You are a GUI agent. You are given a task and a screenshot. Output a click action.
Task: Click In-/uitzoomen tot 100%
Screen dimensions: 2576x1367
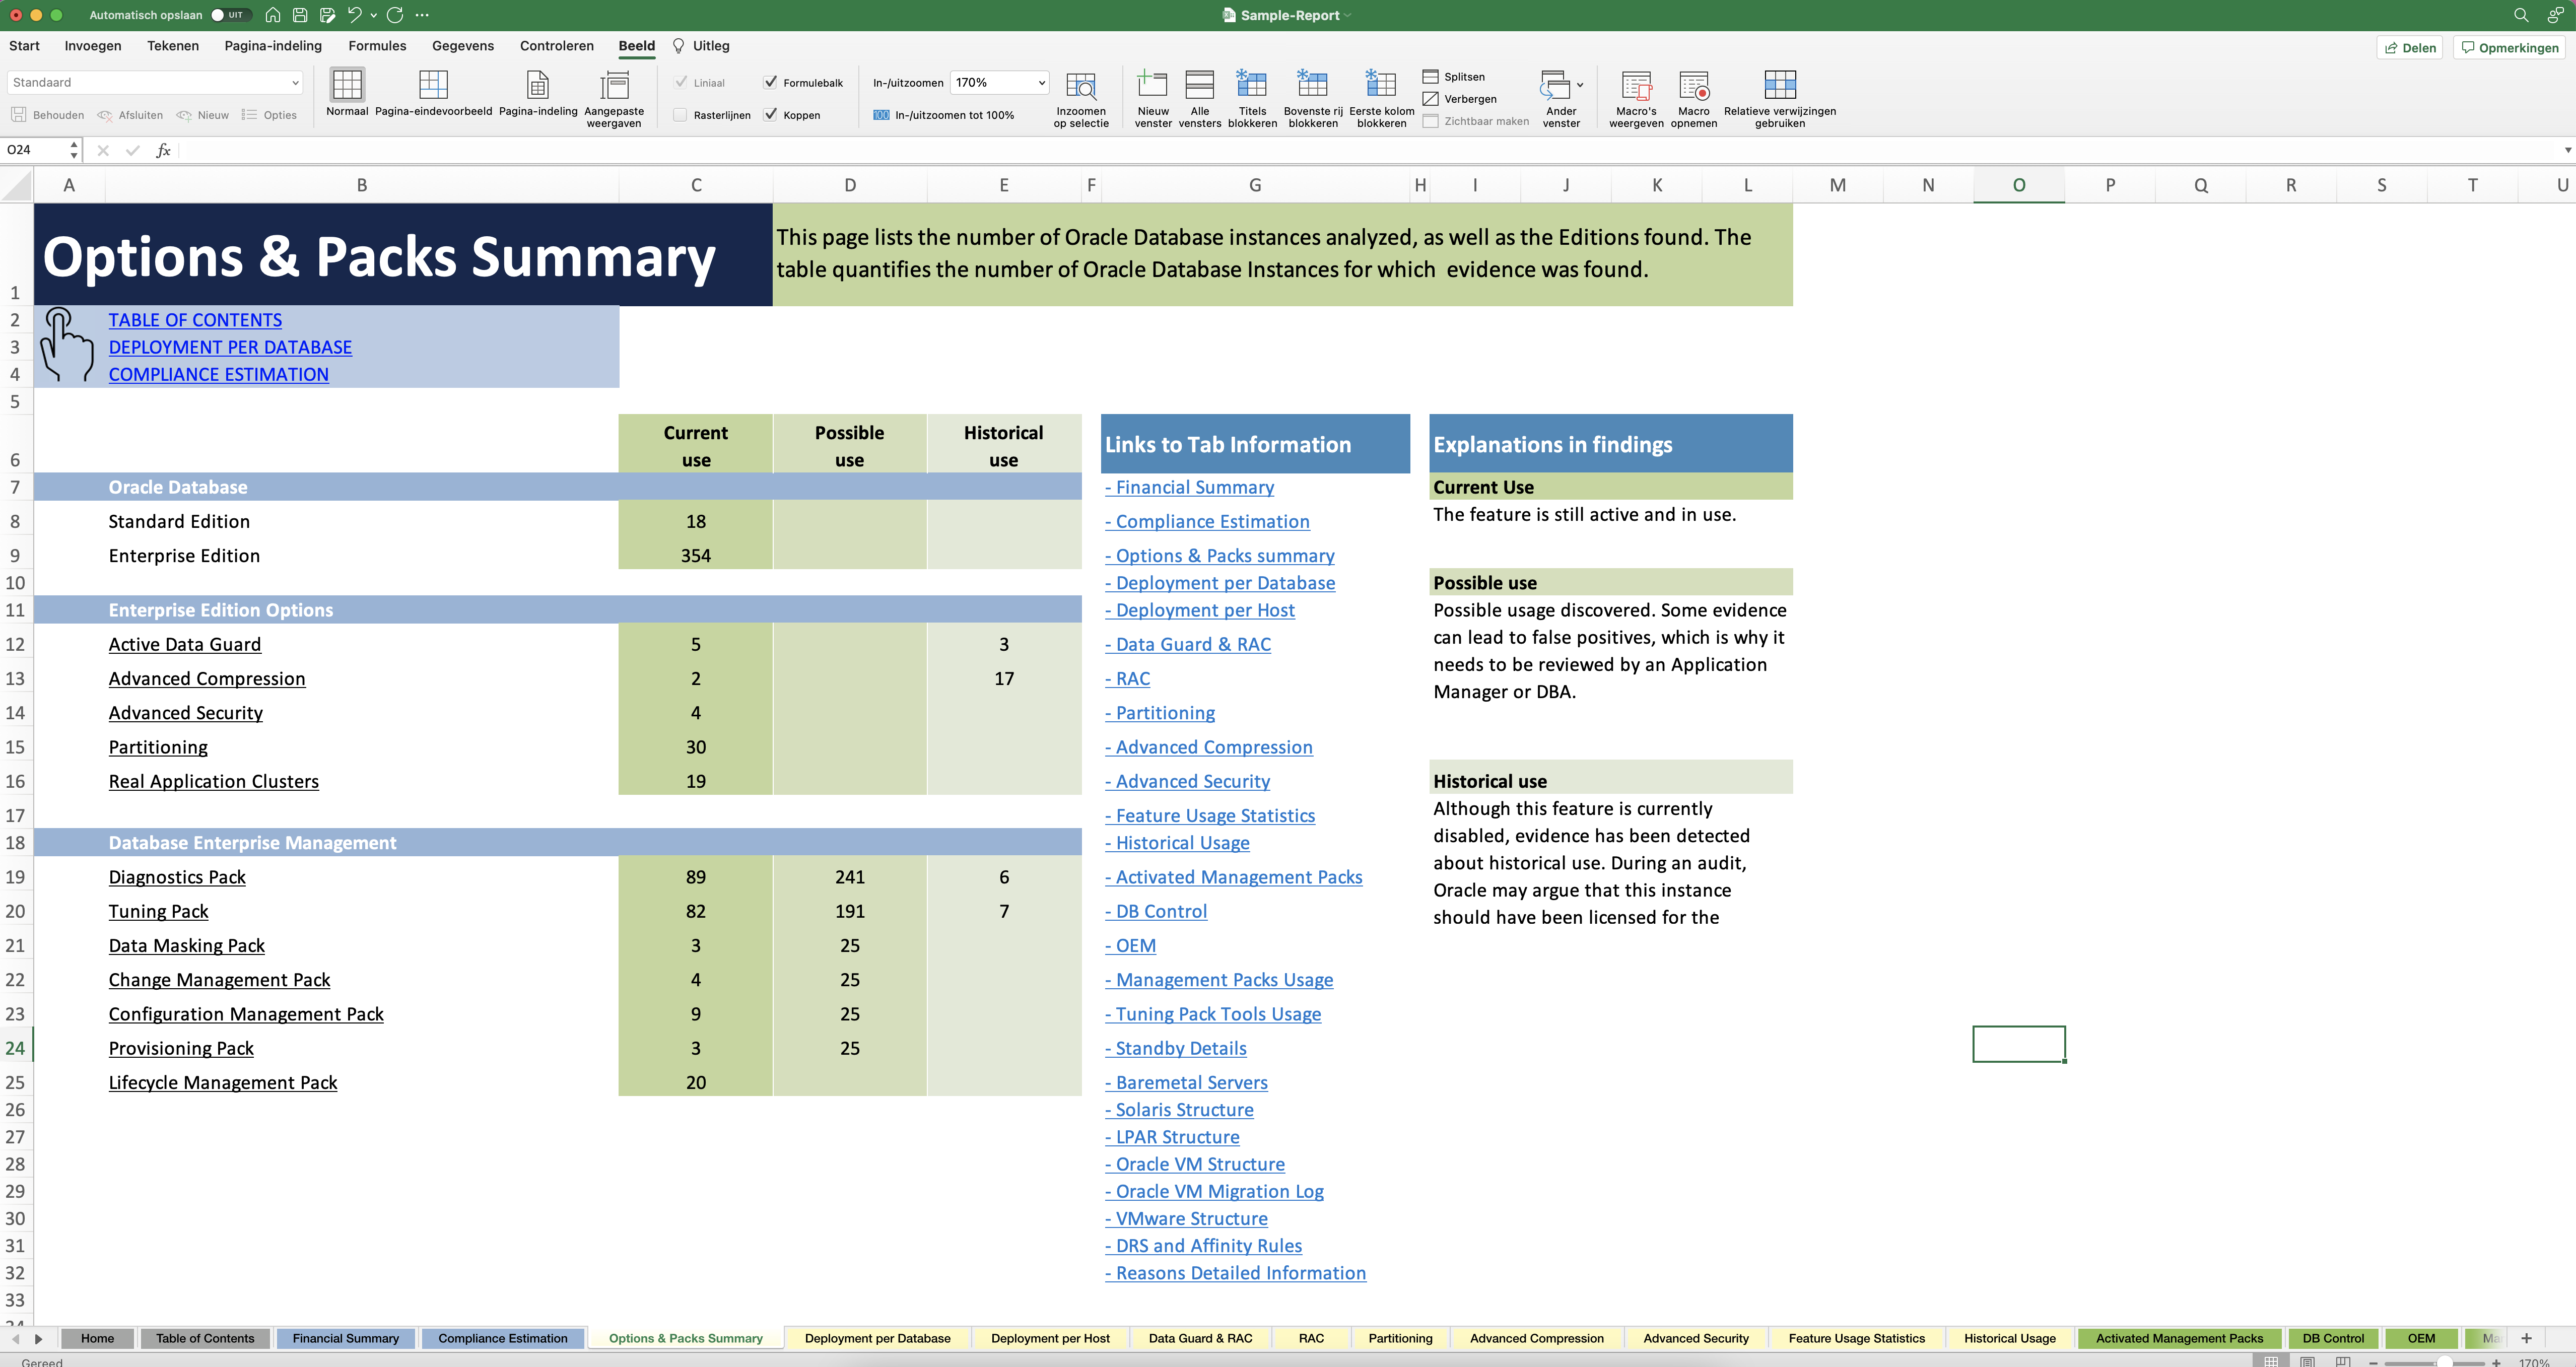pos(944,115)
